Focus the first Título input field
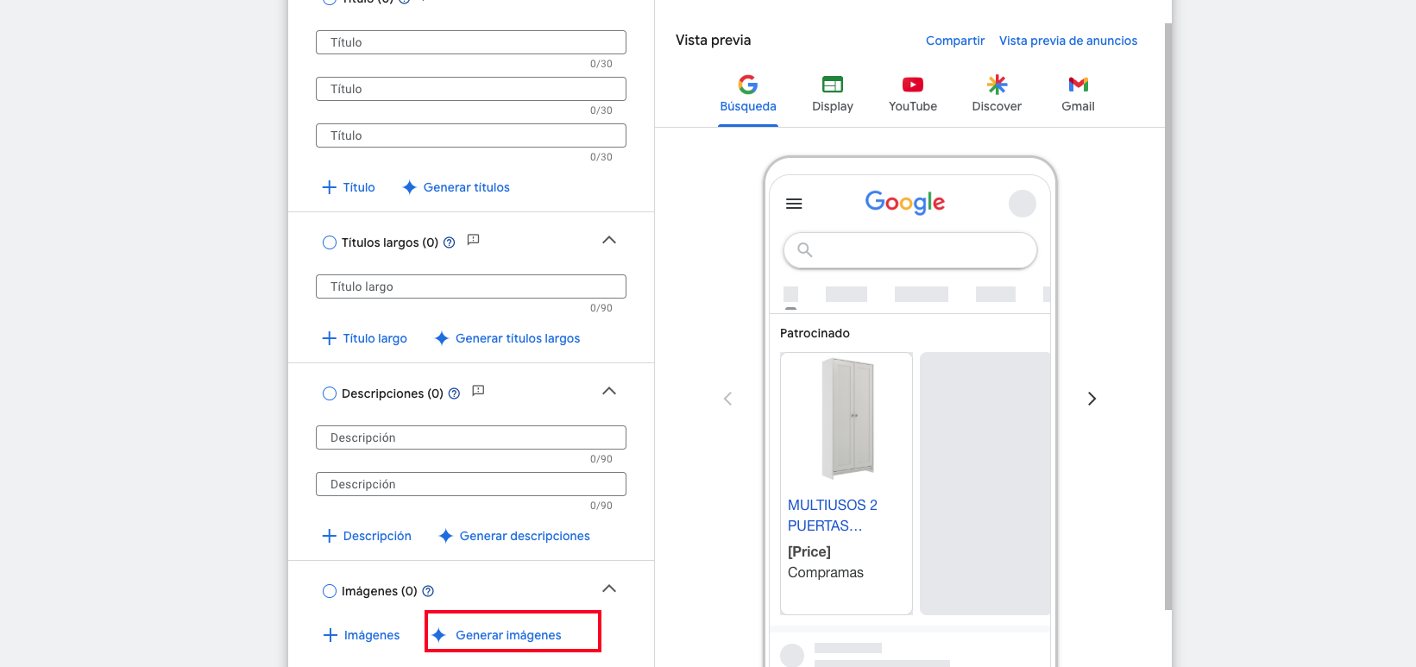 pyautogui.click(x=471, y=42)
